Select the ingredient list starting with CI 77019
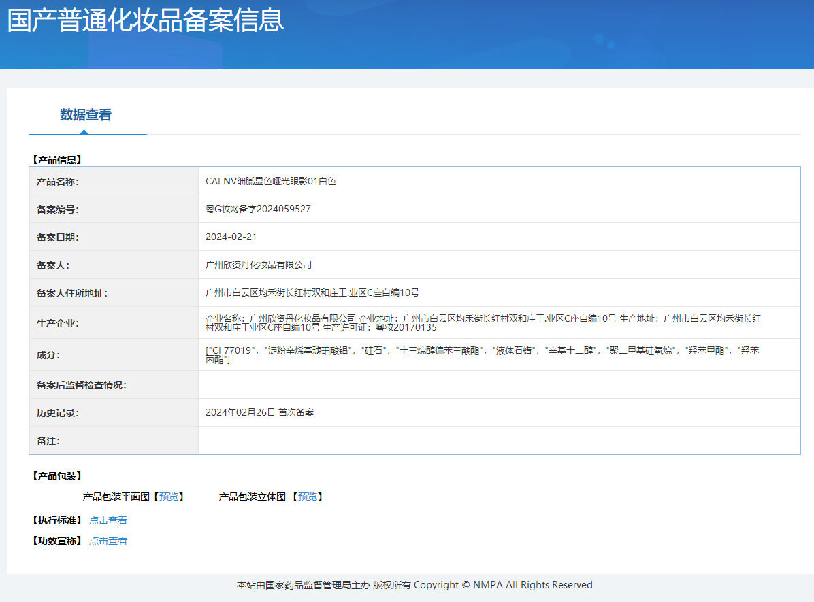 pos(483,355)
